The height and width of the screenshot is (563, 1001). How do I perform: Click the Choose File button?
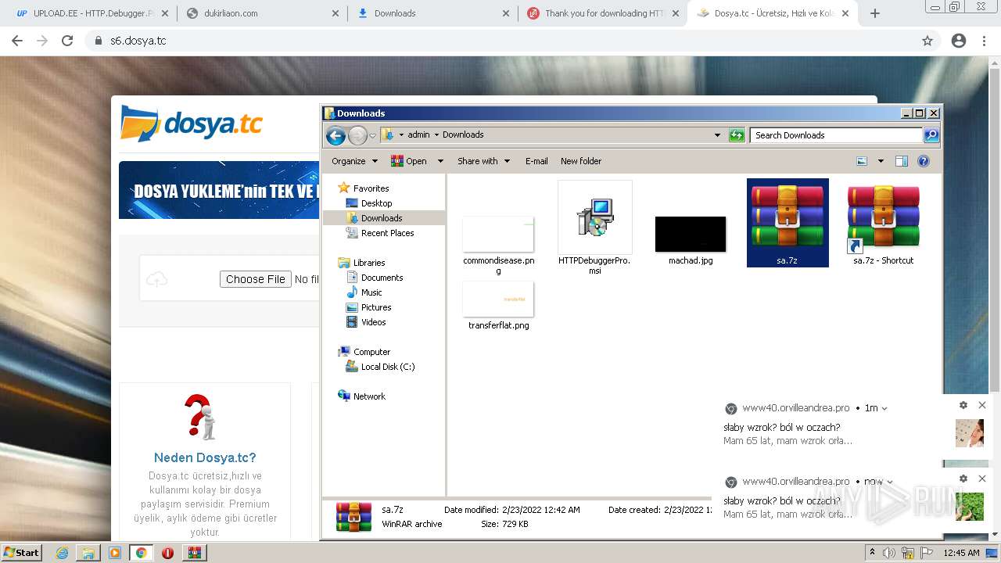pyautogui.click(x=256, y=279)
